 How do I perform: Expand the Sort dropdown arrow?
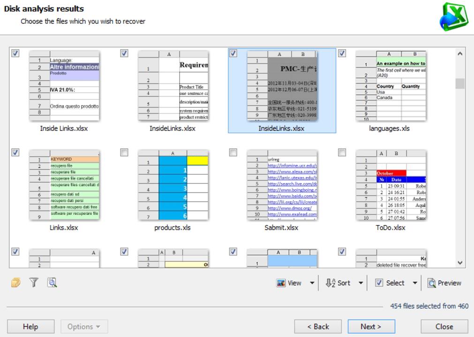pos(361,283)
